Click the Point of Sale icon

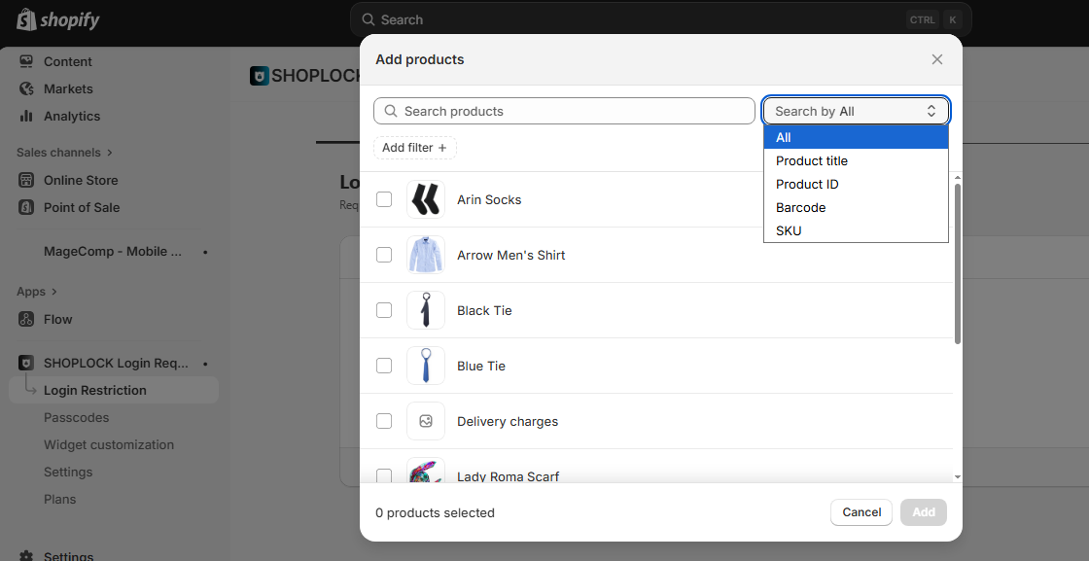pos(26,207)
